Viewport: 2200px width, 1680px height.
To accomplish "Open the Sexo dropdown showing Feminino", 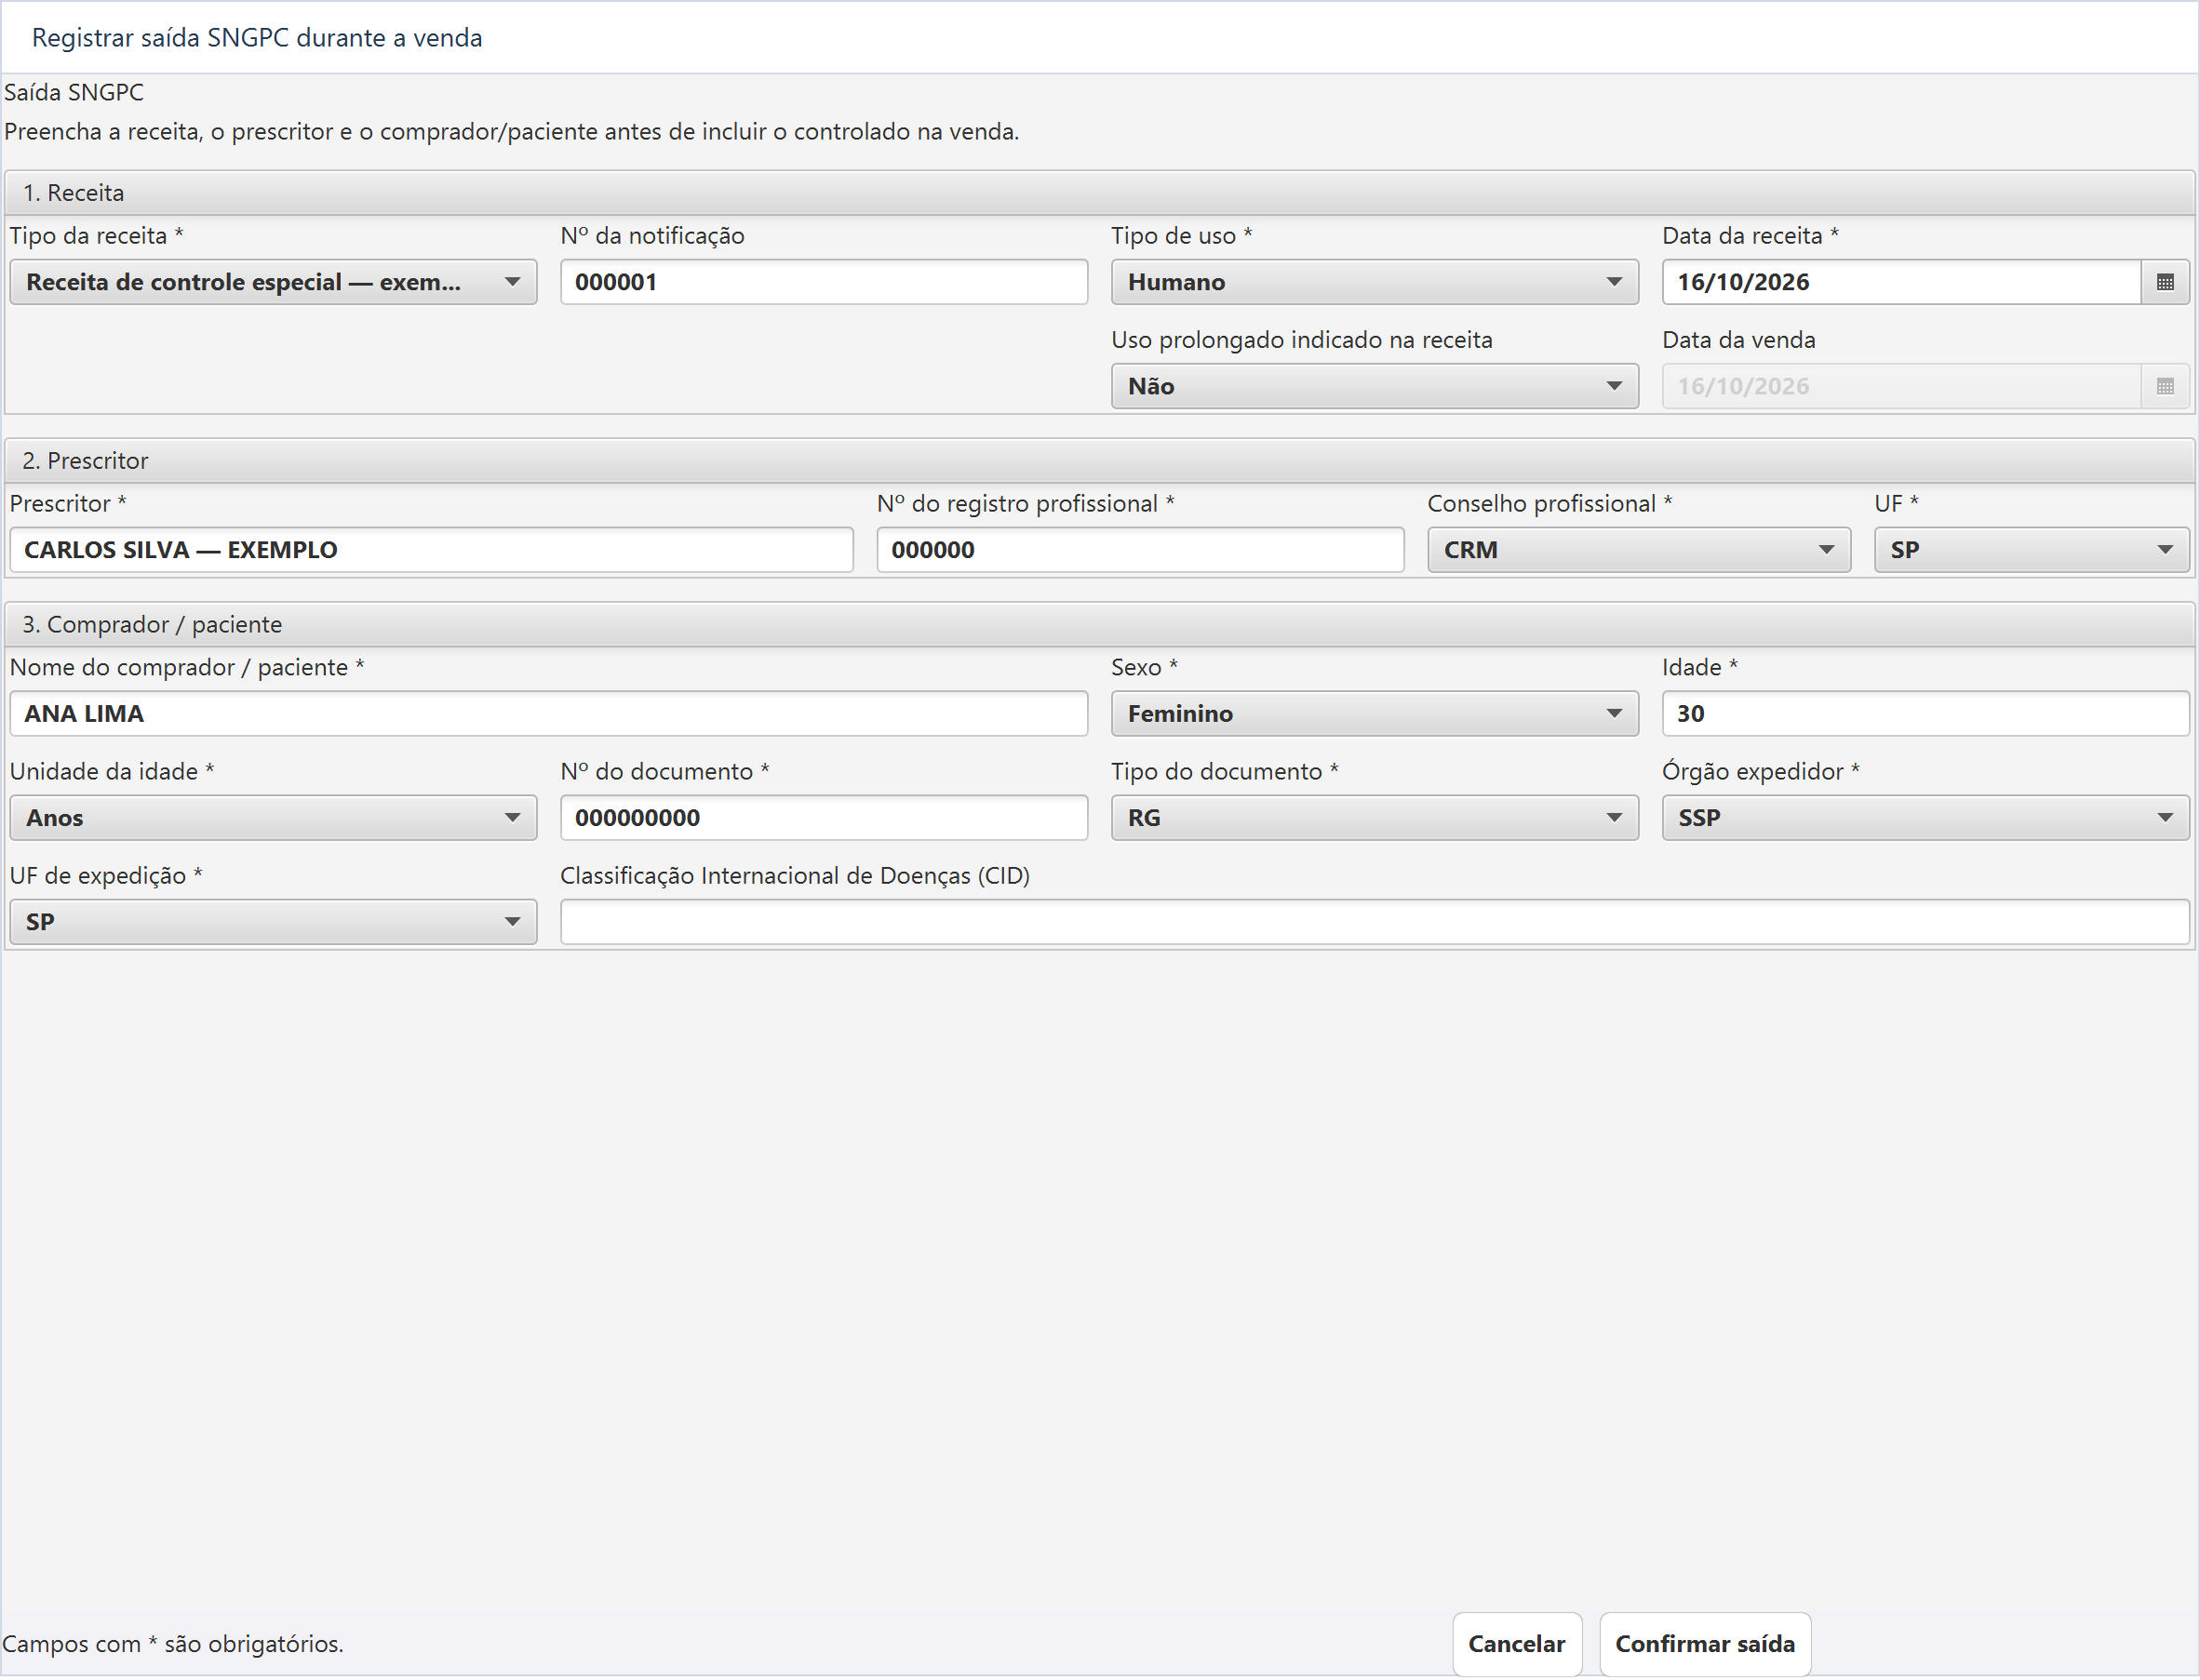I will [x=1374, y=714].
